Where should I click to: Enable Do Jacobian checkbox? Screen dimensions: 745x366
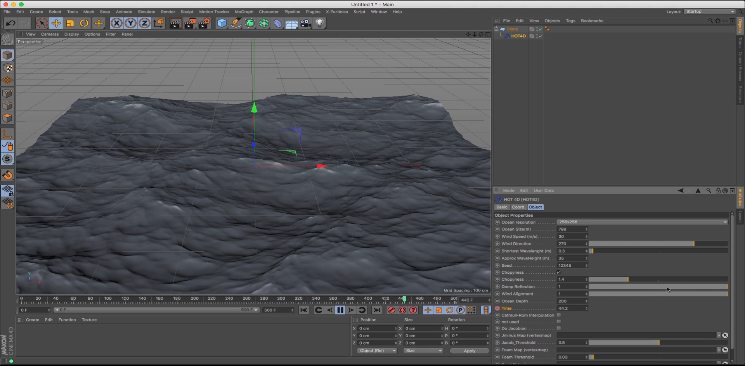coord(559,328)
